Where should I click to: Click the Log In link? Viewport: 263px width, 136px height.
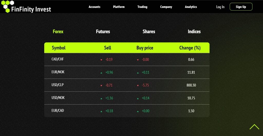click(220, 7)
